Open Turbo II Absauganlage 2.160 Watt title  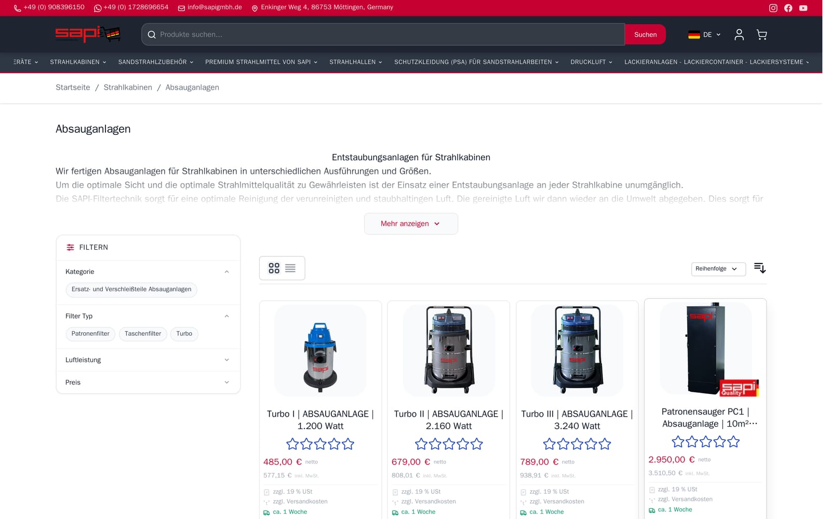pos(449,420)
